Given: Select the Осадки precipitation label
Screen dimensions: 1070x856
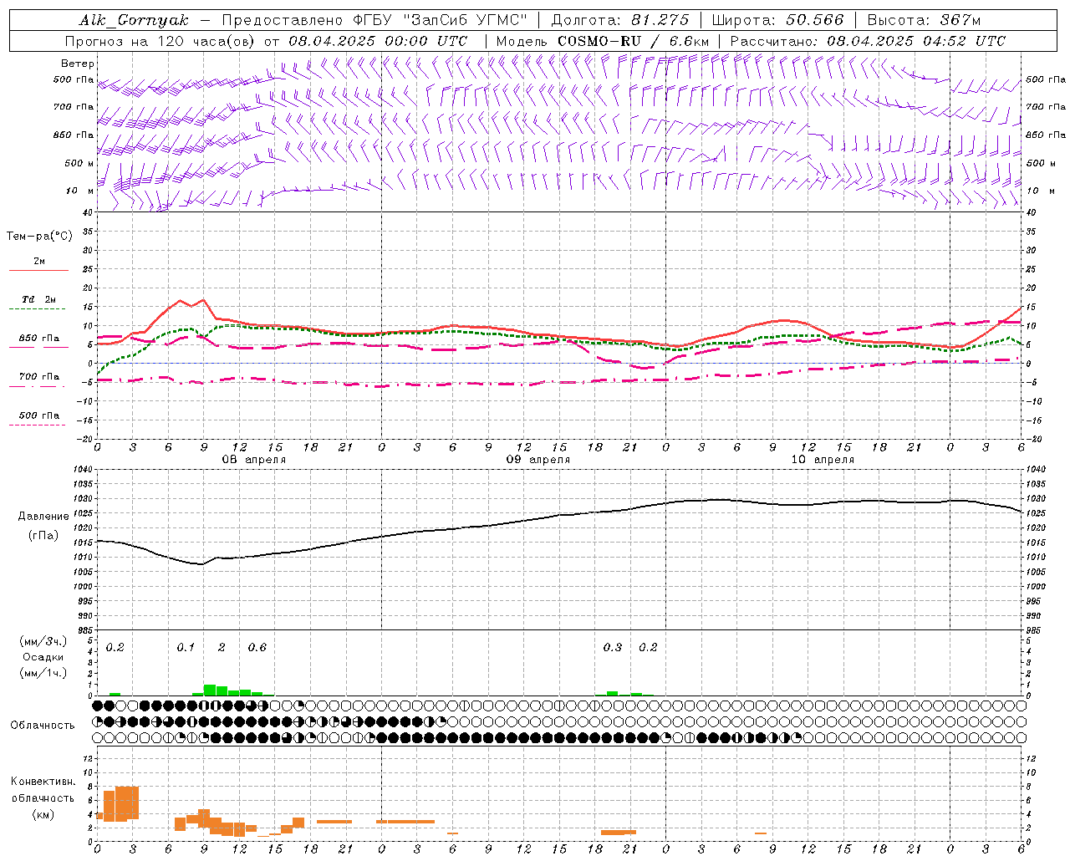Looking at the screenshot, I should pos(43,657).
